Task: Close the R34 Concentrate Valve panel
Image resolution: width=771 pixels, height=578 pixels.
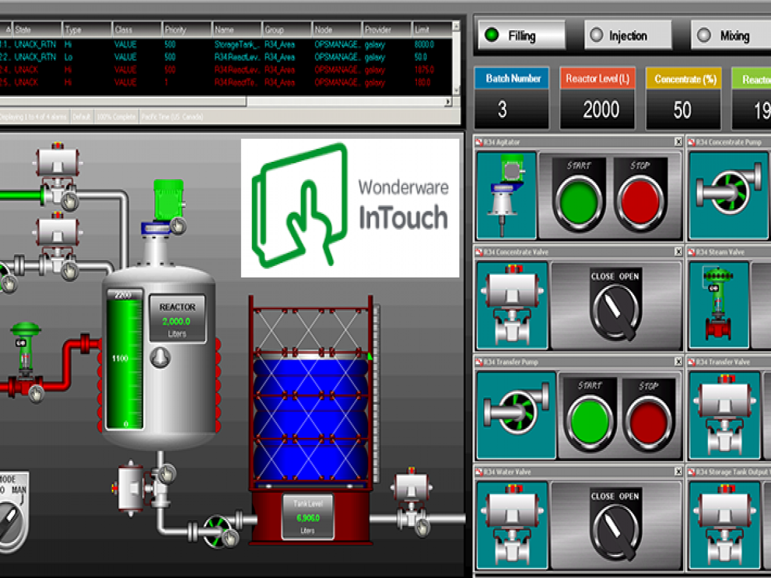Action: pyautogui.click(x=678, y=252)
